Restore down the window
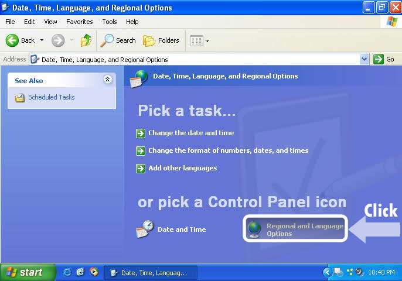 (x=381, y=7)
